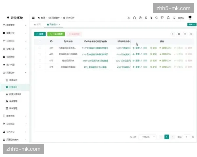Image resolution: width=197 pixels, height=157 pixels.
Task: Click the share action in row 486
Action: click(x=178, y=54)
